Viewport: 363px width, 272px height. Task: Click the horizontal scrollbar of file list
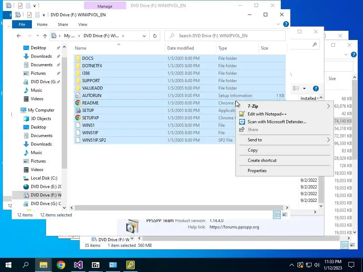point(179,208)
